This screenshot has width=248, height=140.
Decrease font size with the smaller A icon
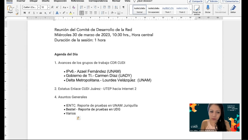[x=57, y=7]
